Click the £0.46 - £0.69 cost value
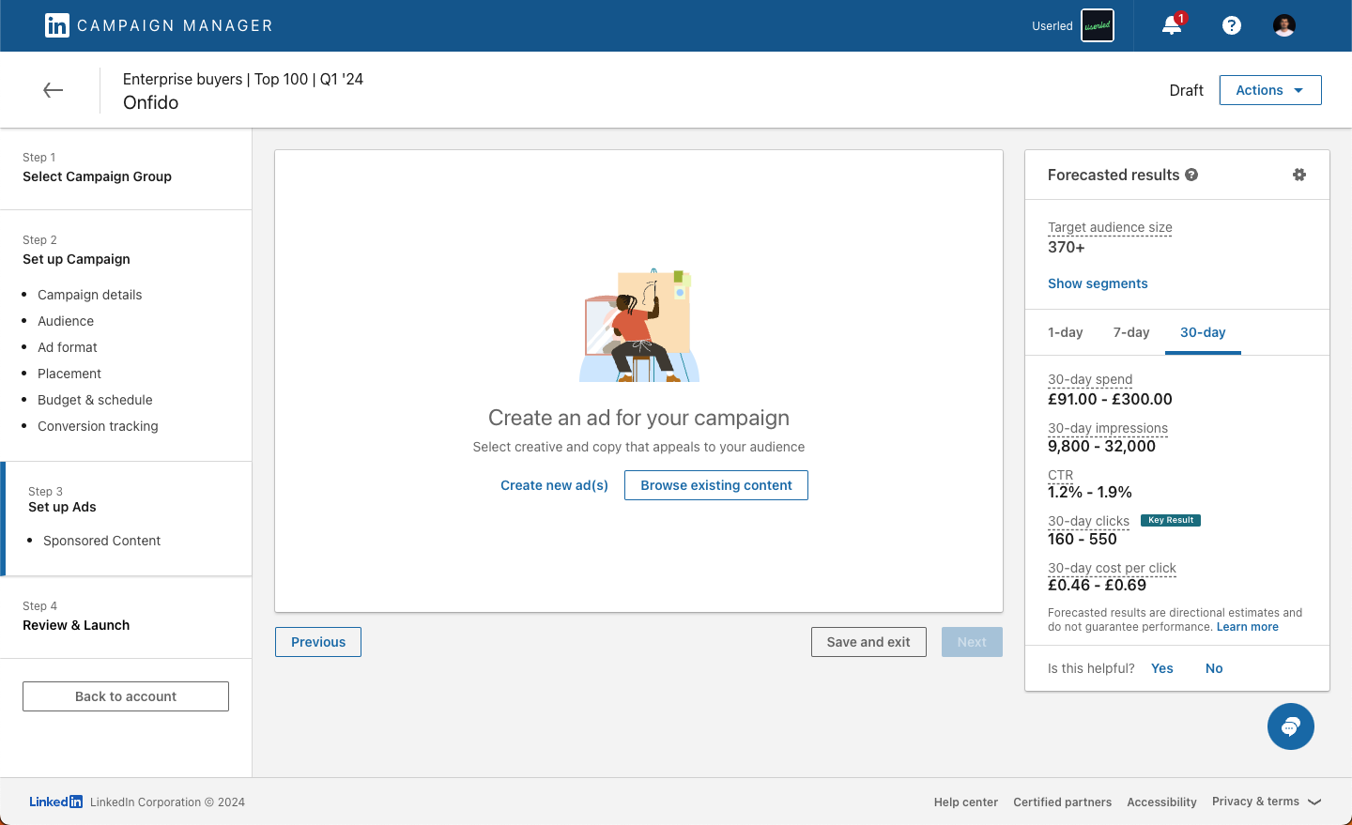The width and height of the screenshot is (1352, 825). (x=1097, y=585)
